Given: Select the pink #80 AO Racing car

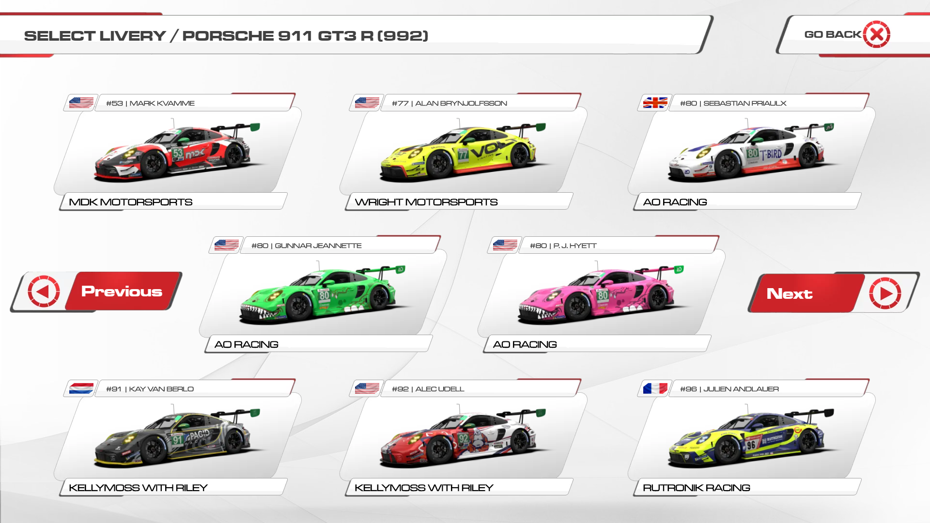Looking at the screenshot, I should pyautogui.click(x=601, y=295).
